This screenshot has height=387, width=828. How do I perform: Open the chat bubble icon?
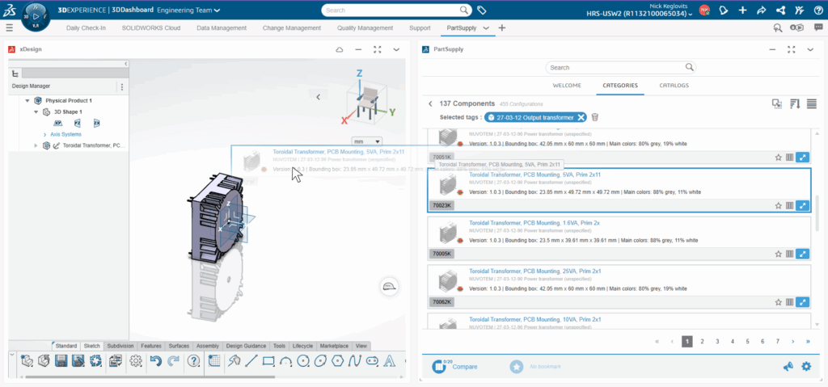(x=818, y=28)
